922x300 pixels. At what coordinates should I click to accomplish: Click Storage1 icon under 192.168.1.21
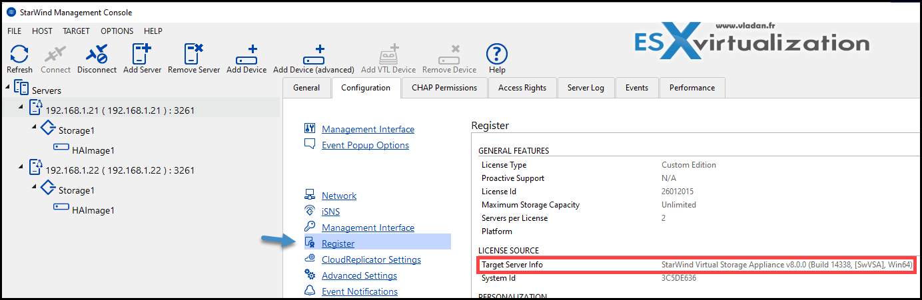(x=48, y=128)
